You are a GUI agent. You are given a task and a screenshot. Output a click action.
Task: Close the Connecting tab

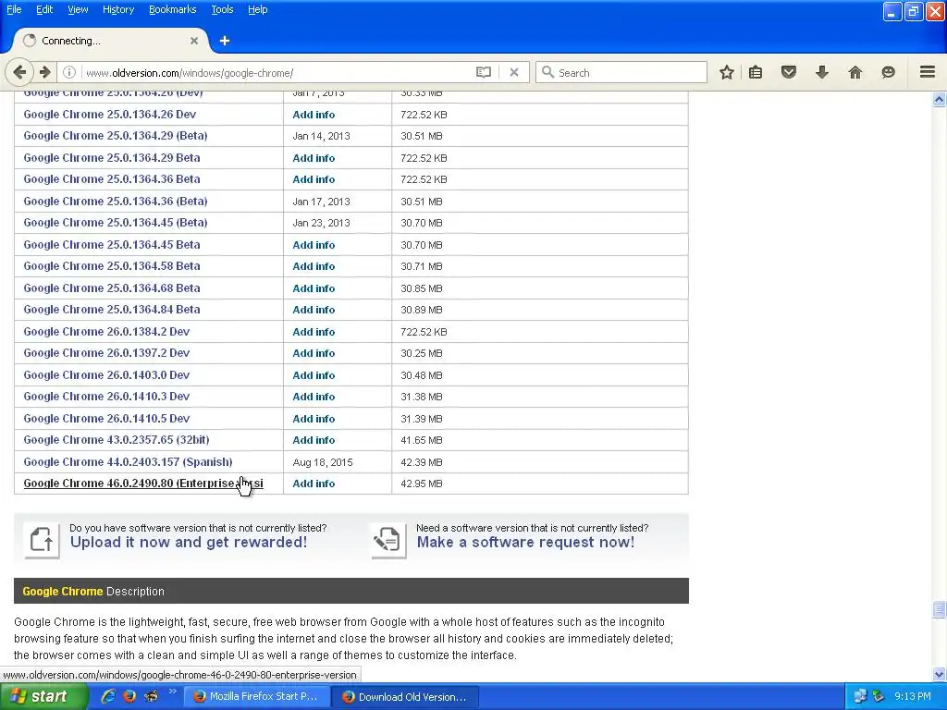pyautogui.click(x=194, y=41)
